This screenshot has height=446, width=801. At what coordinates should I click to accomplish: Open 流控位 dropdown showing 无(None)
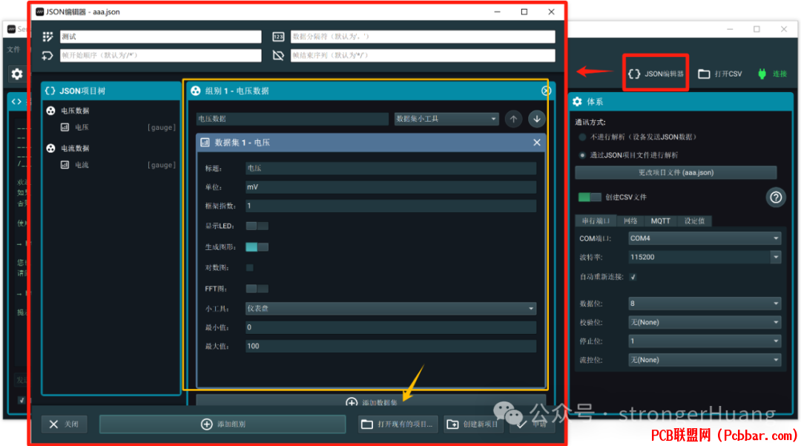(705, 360)
